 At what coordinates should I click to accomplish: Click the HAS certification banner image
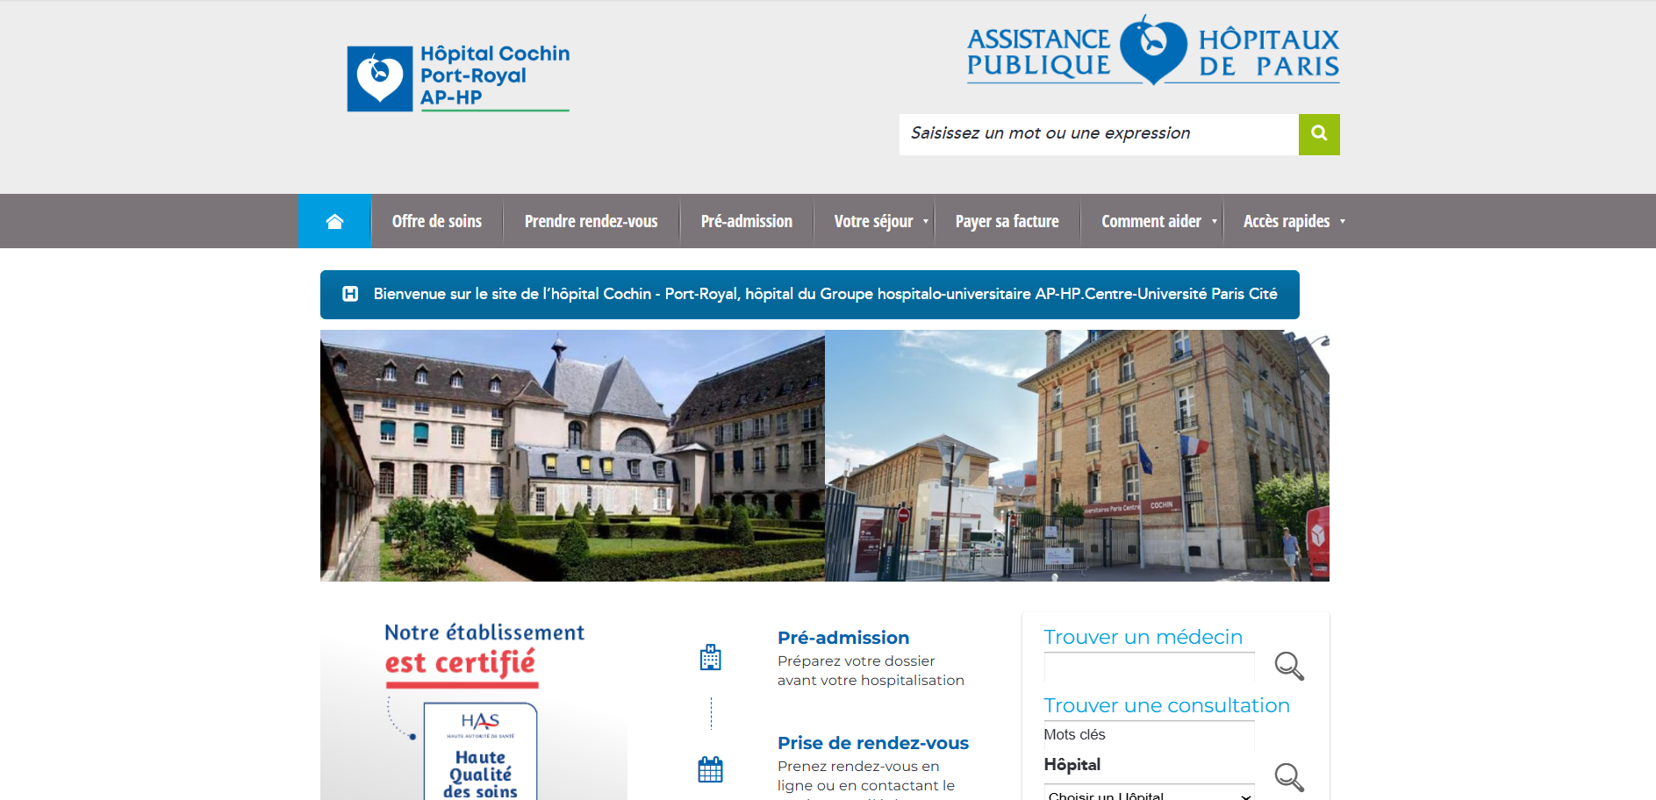474,711
